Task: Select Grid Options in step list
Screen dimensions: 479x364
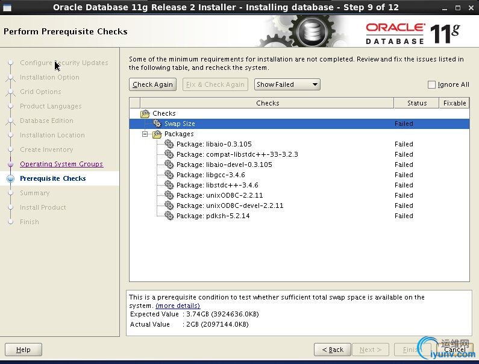Action: tap(40, 92)
